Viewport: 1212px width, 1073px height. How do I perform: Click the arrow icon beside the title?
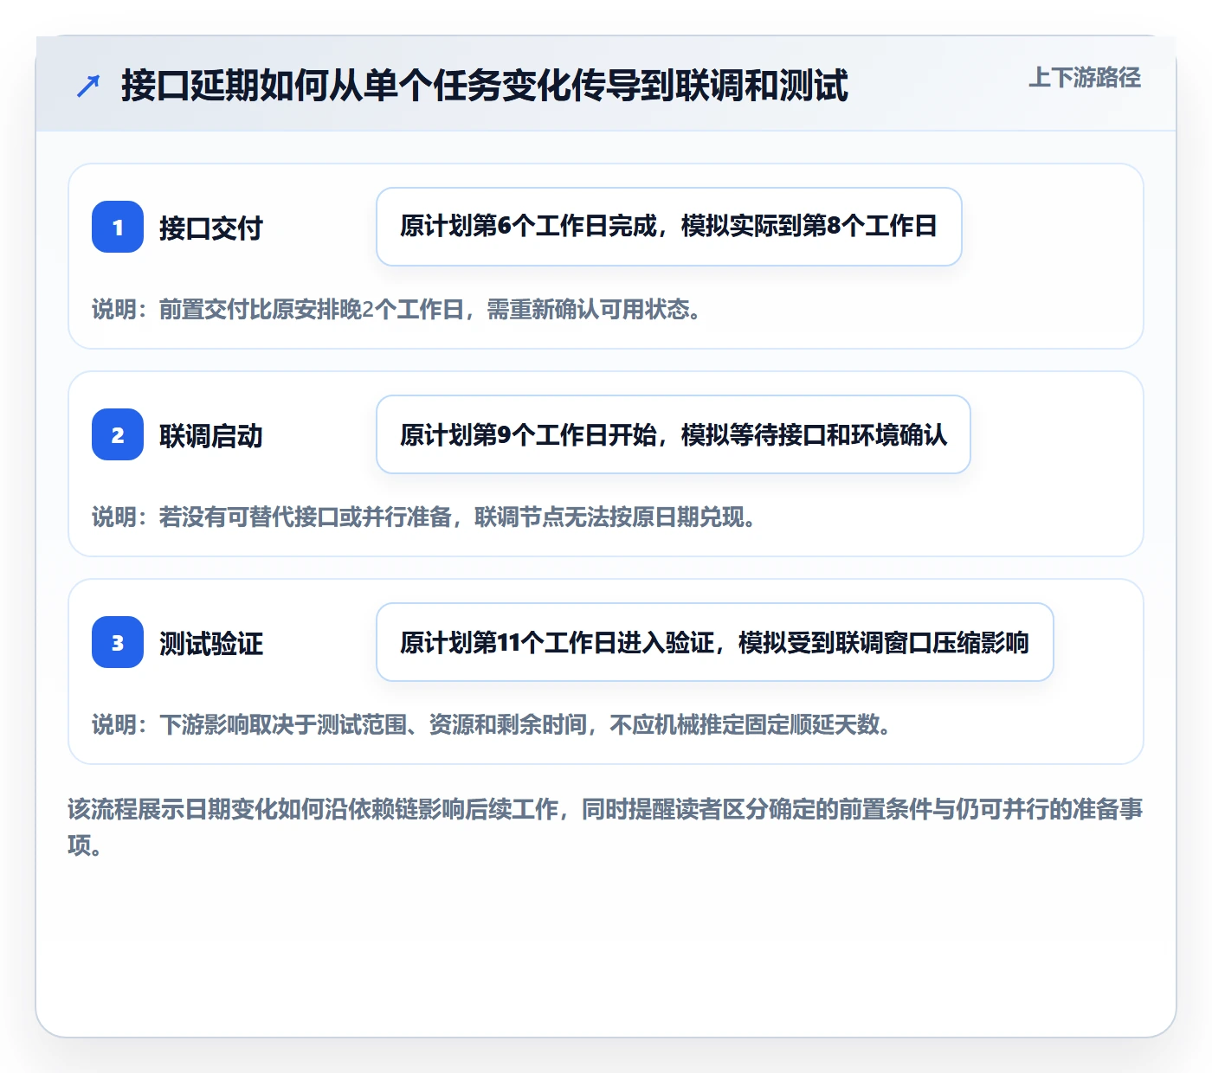[x=88, y=86]
